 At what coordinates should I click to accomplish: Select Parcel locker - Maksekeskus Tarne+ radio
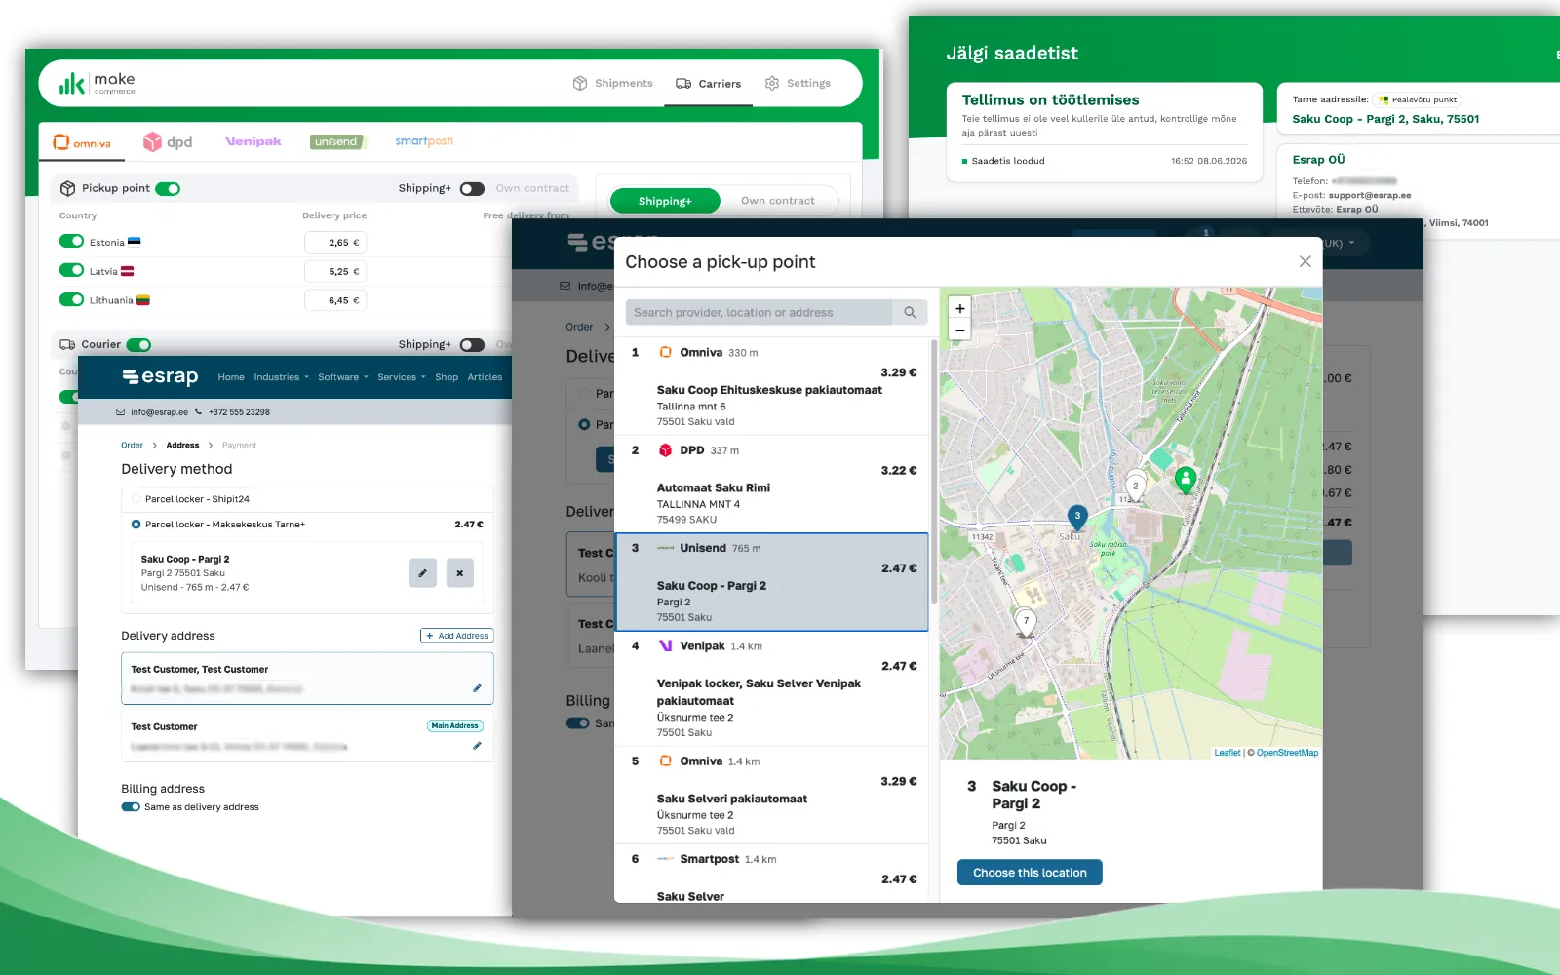point(136,525)
